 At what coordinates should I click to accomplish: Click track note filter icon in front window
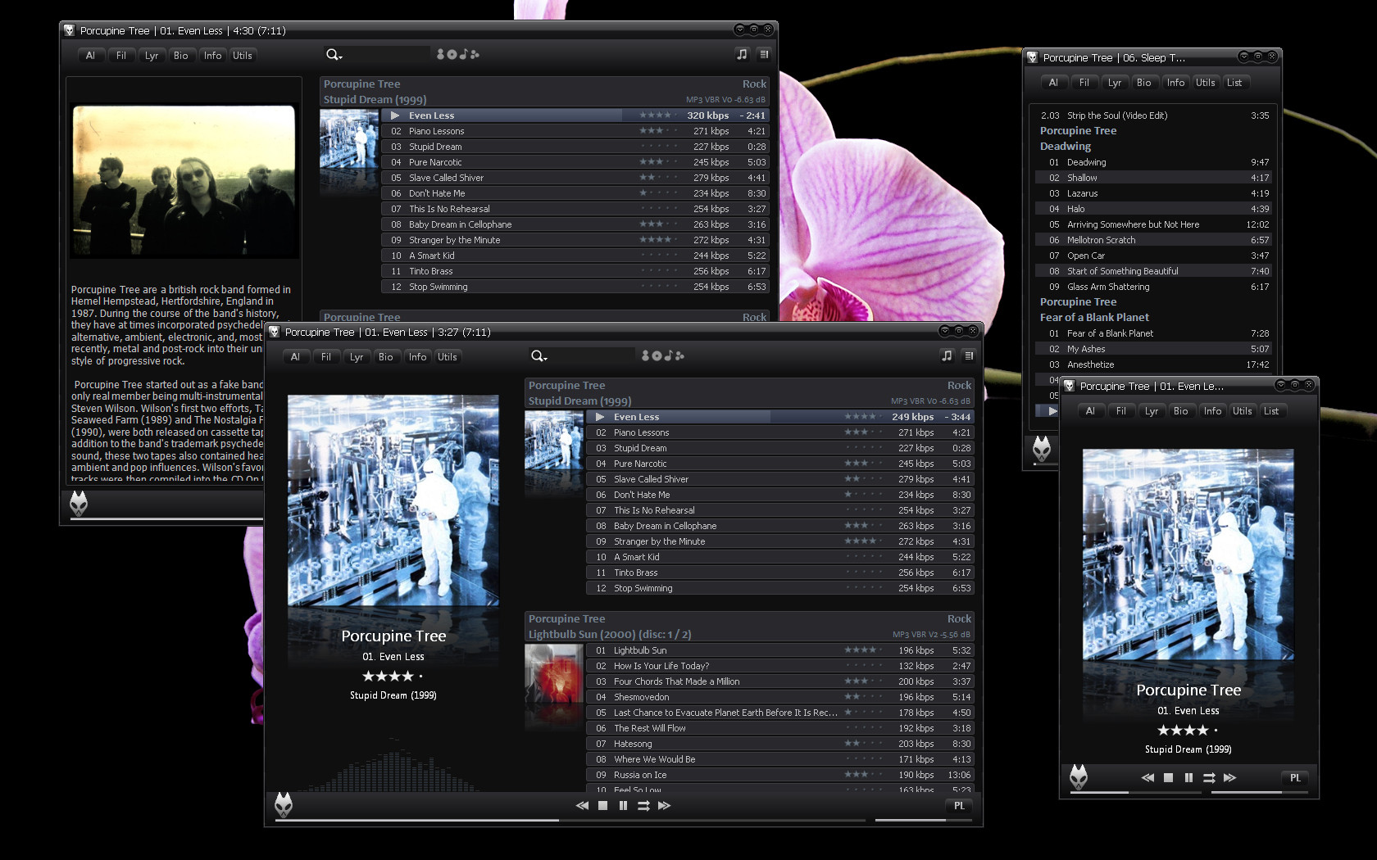(x=669, y=355)
